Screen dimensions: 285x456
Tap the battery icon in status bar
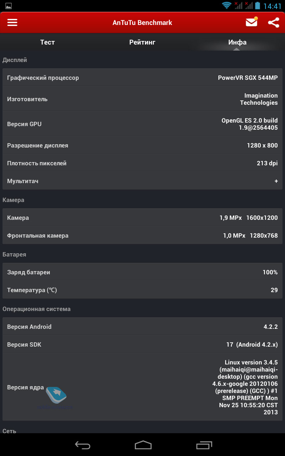tap(257, 5)
